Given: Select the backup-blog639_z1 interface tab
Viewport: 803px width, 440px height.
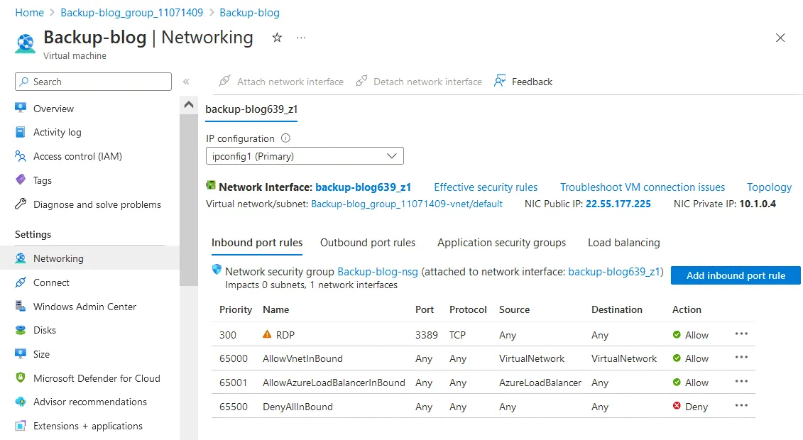Looking at the screenshot, I should tap(251, 109).
